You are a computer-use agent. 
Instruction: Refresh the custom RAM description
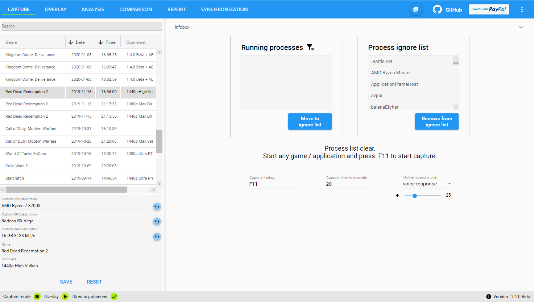coord(157,236)
